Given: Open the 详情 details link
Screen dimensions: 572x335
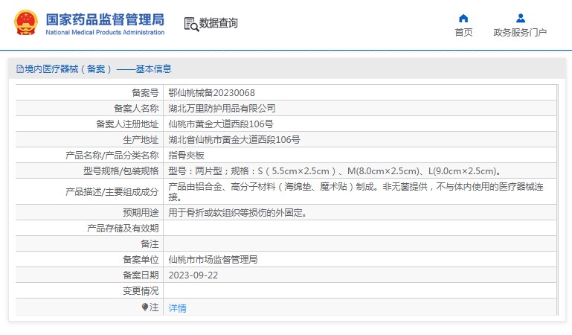Looking at the screenshot, I should point(177,308).
